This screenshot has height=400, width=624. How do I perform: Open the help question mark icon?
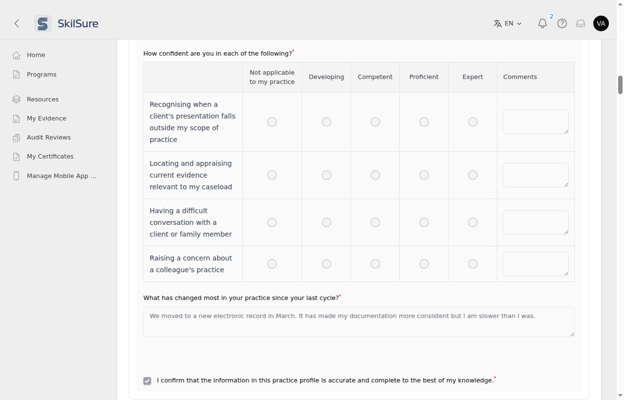[562, 23]
